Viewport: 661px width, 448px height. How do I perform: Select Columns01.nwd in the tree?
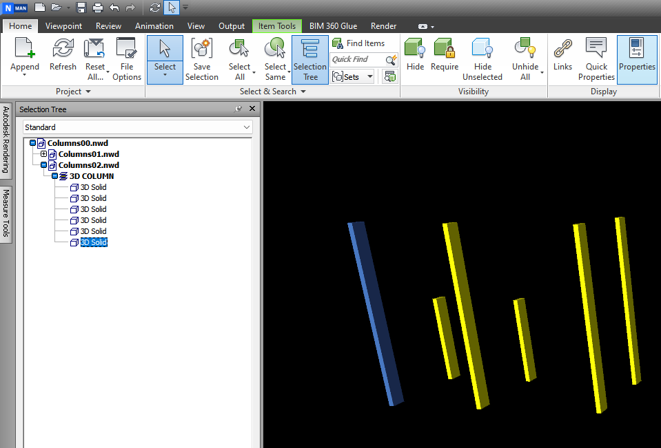[x=88, y=154]
